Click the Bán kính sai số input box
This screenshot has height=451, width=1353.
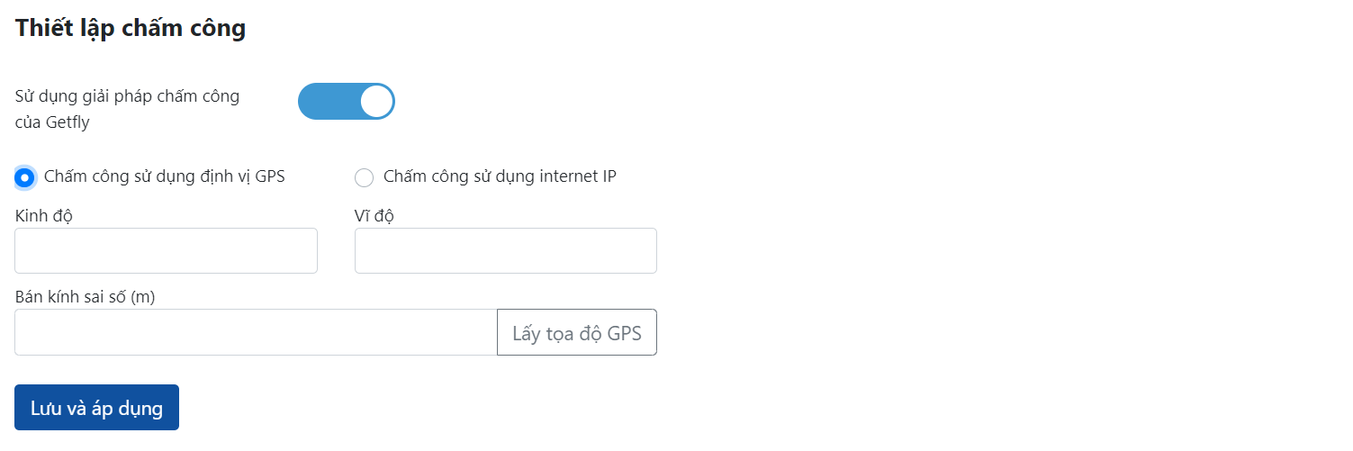[256, 332]
